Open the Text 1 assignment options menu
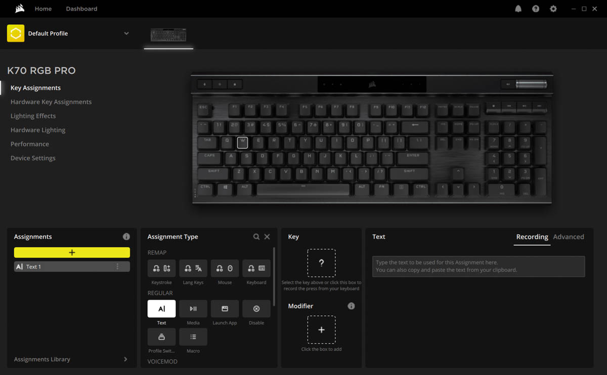 pos(118,266)
